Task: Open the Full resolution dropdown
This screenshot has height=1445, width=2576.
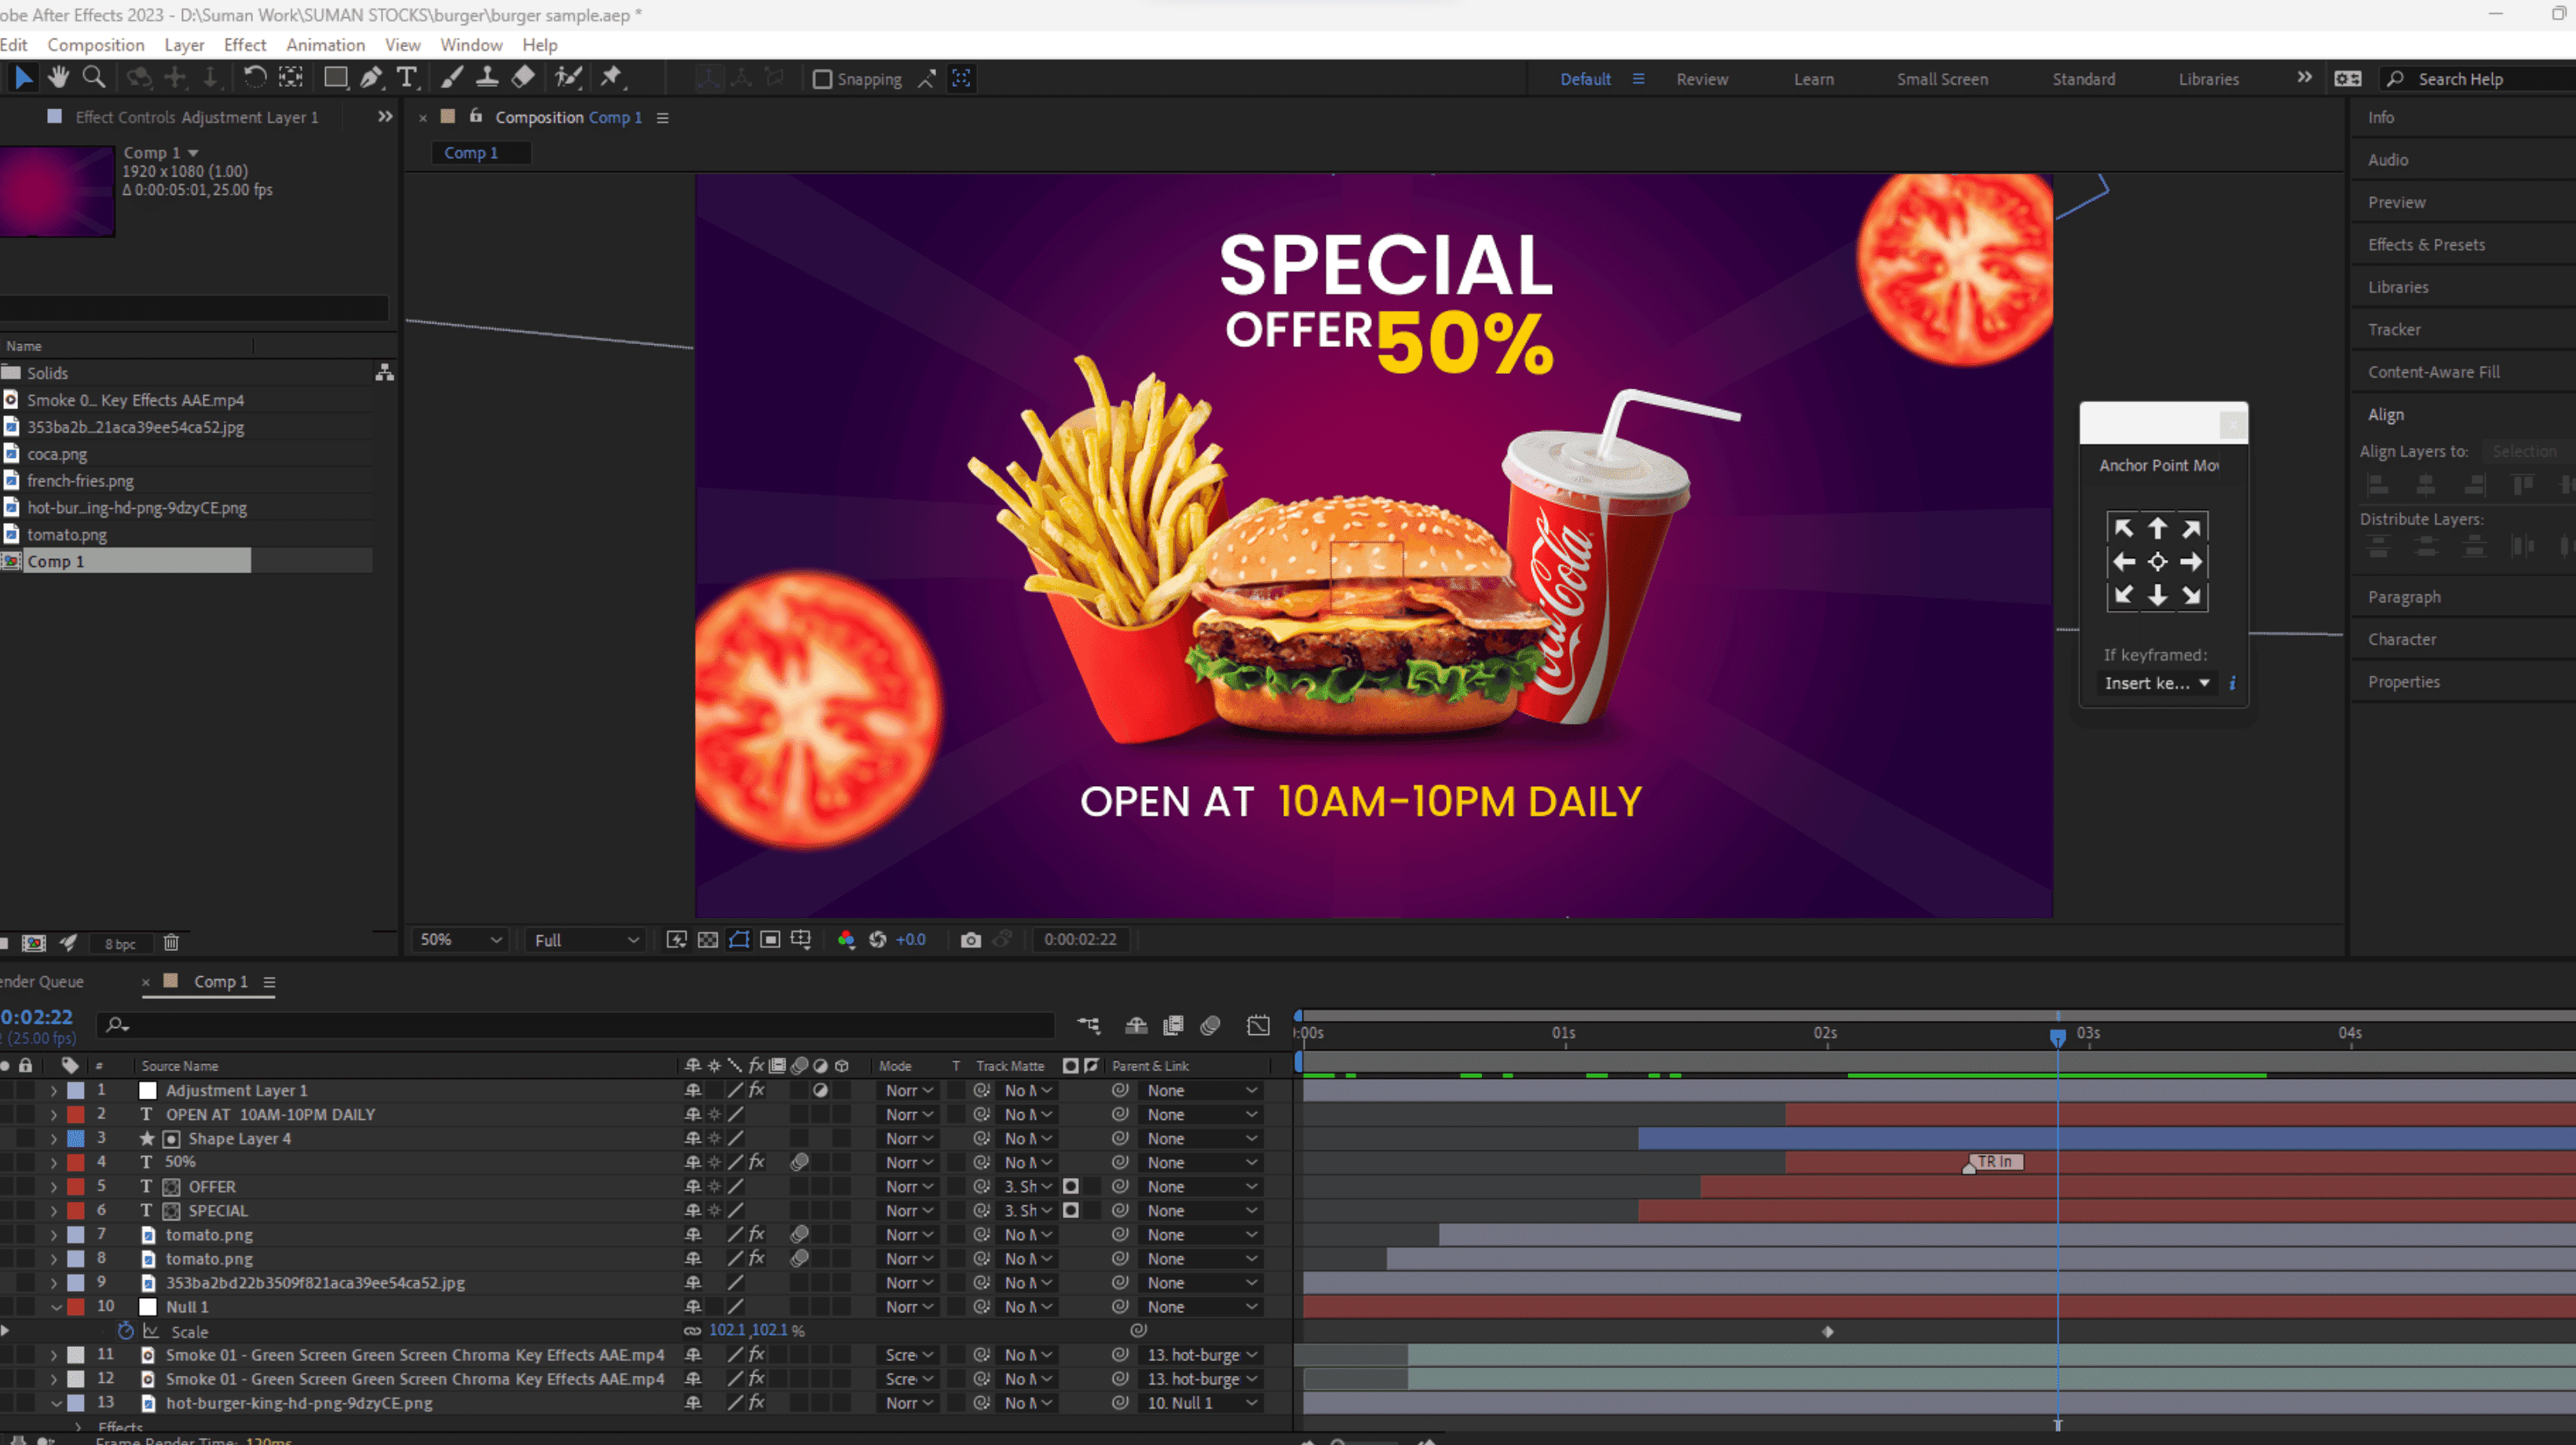Action: point(586,940)
